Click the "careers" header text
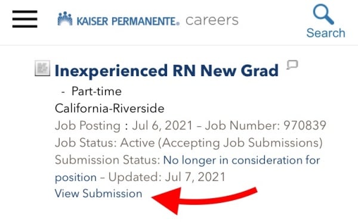The image size is (358, 222). coord(212,20)
